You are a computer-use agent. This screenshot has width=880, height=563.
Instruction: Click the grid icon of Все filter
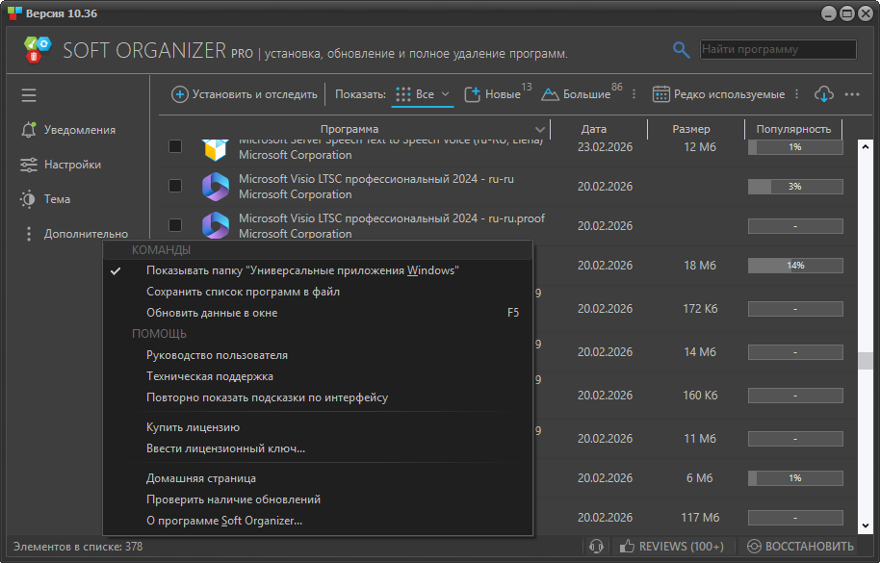click(403, 94)
